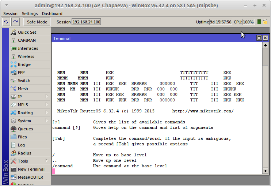
Task: Open MetaROUTER via its icon
Action: (x=13, y=177)
